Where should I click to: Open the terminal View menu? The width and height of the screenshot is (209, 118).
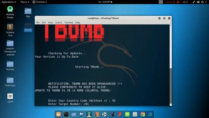(x=50, y=23)
